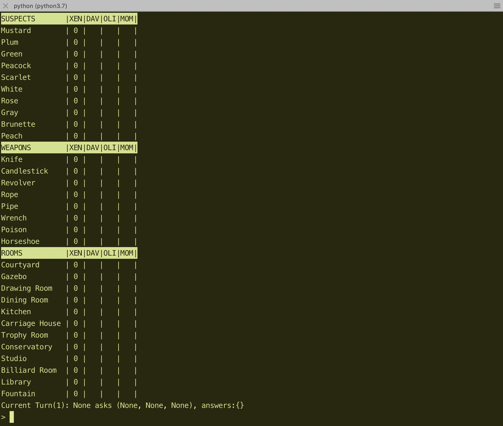Click the Pipe weapon name
503x426 pixels.
point(10,206)
